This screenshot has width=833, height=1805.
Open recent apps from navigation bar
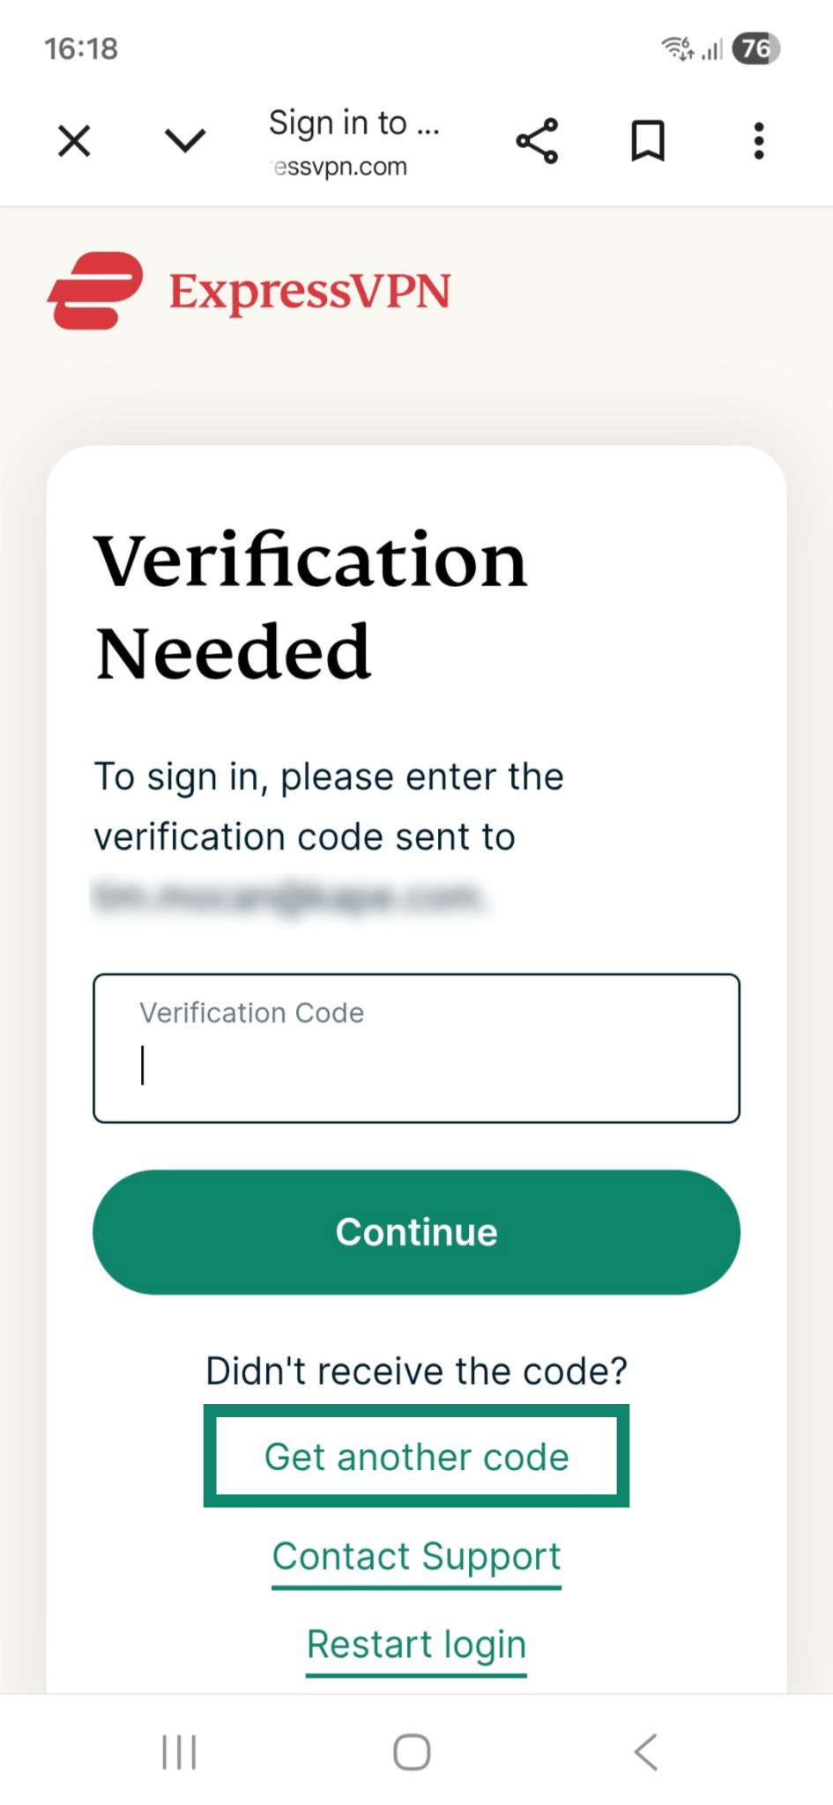click(179, 1752)
